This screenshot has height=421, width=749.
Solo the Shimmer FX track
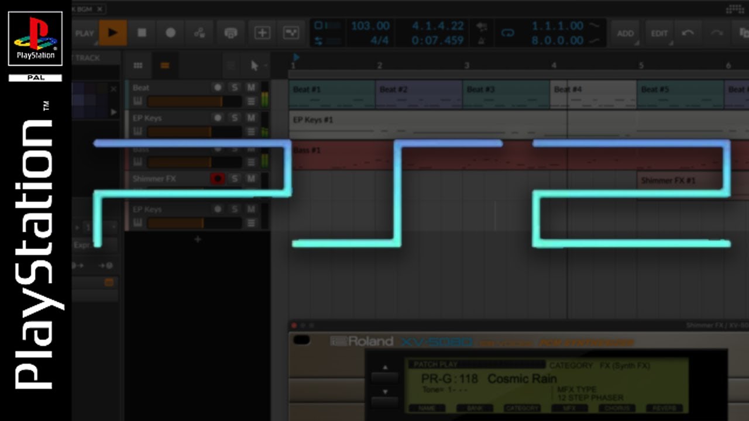pyautogui.click(x=235, y=178)
